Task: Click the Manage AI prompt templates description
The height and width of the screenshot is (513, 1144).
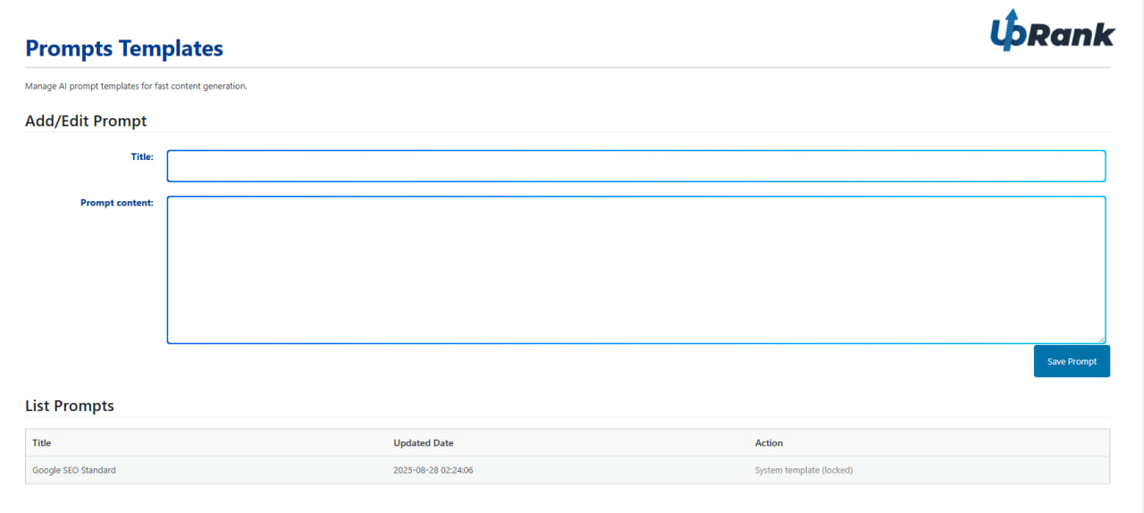Action: click(x=136, y=87)
